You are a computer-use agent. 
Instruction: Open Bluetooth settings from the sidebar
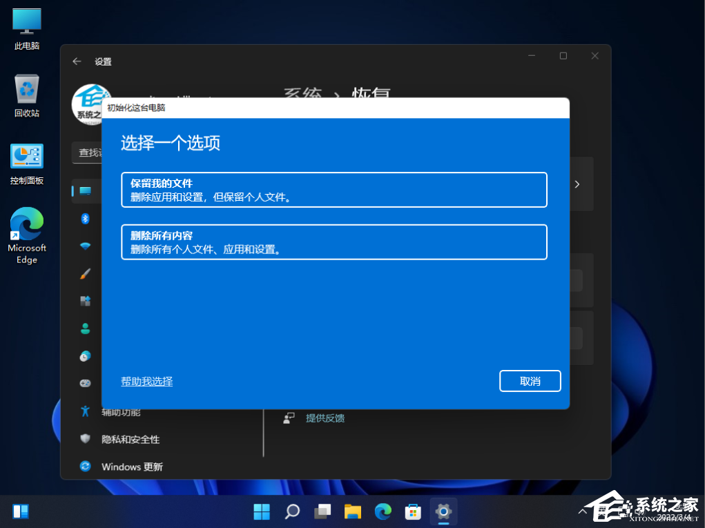(x=85, y=219)
